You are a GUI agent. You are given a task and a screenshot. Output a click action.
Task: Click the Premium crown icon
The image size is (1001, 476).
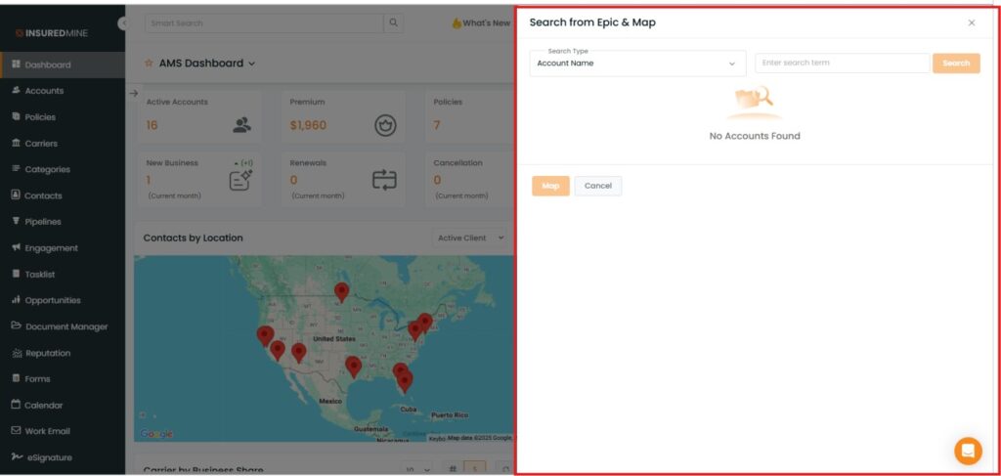385,125
